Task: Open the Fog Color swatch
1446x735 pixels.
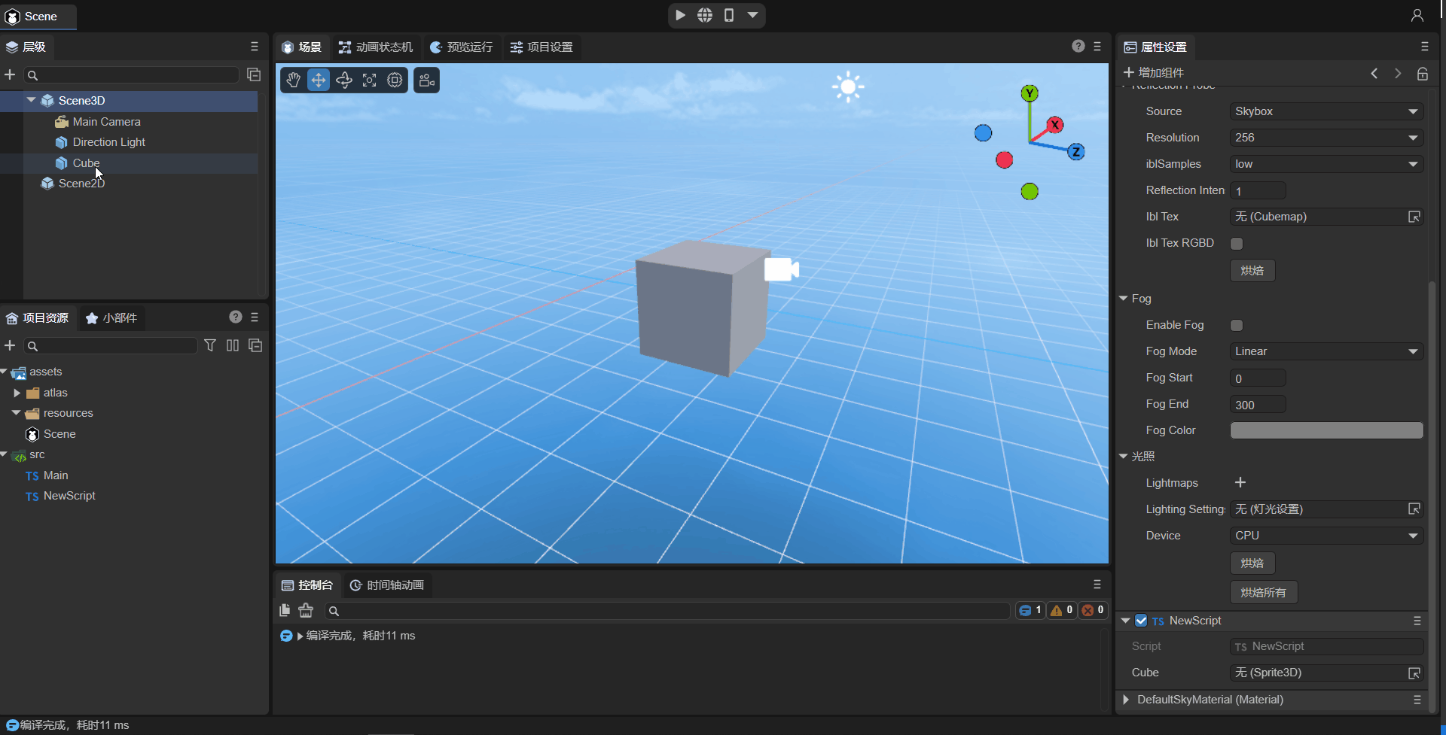Action: [x=1326, y=430]
